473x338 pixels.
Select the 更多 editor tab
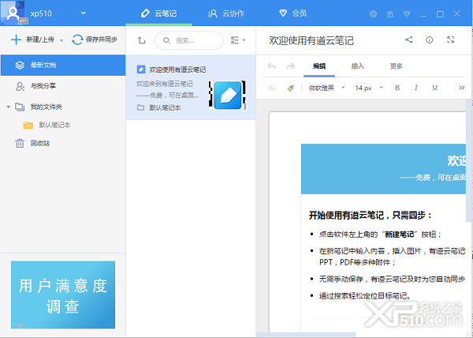coord(396,66)
